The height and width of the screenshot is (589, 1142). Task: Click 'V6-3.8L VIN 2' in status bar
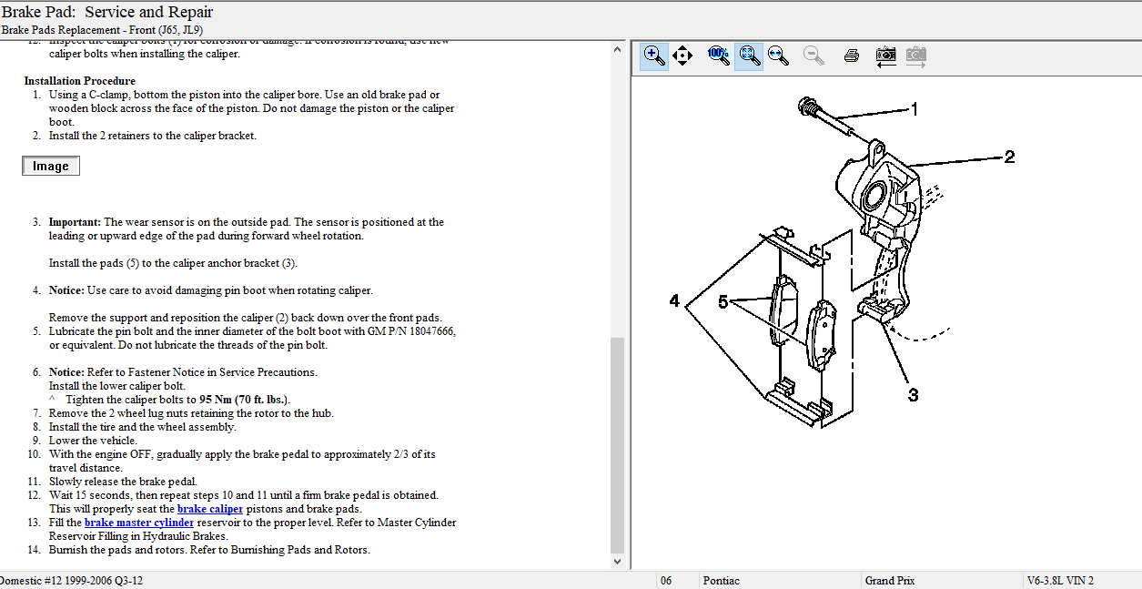[1059, 581]
